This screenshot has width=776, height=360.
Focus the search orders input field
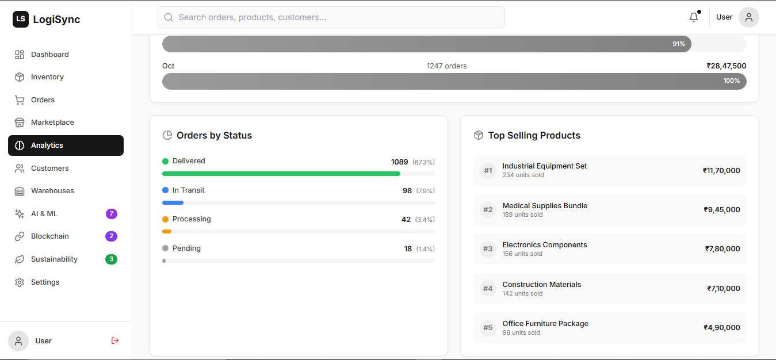point(339,17)
